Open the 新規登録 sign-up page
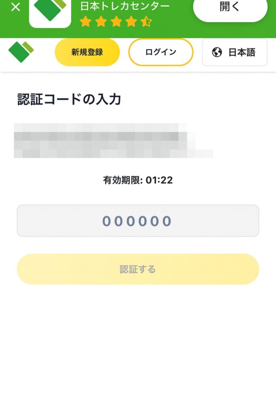Image resolution: width=276 pixels, height=414 pixels. coord(87,52)
